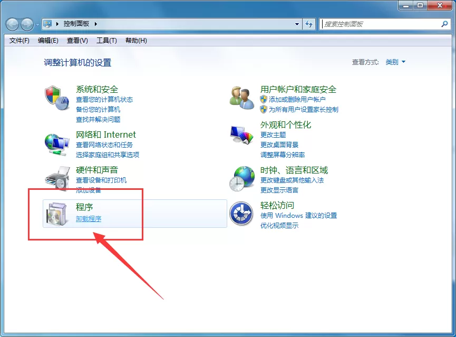Open 调整屏幕分辨率 link
This screenshot has height=337, width=456.
(283, 155)
